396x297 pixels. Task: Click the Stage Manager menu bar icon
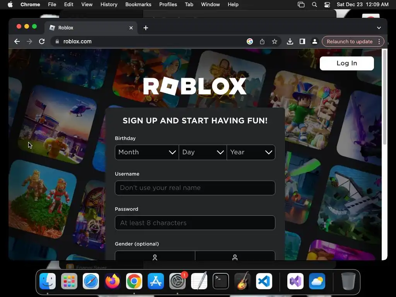tap(301, 5)
